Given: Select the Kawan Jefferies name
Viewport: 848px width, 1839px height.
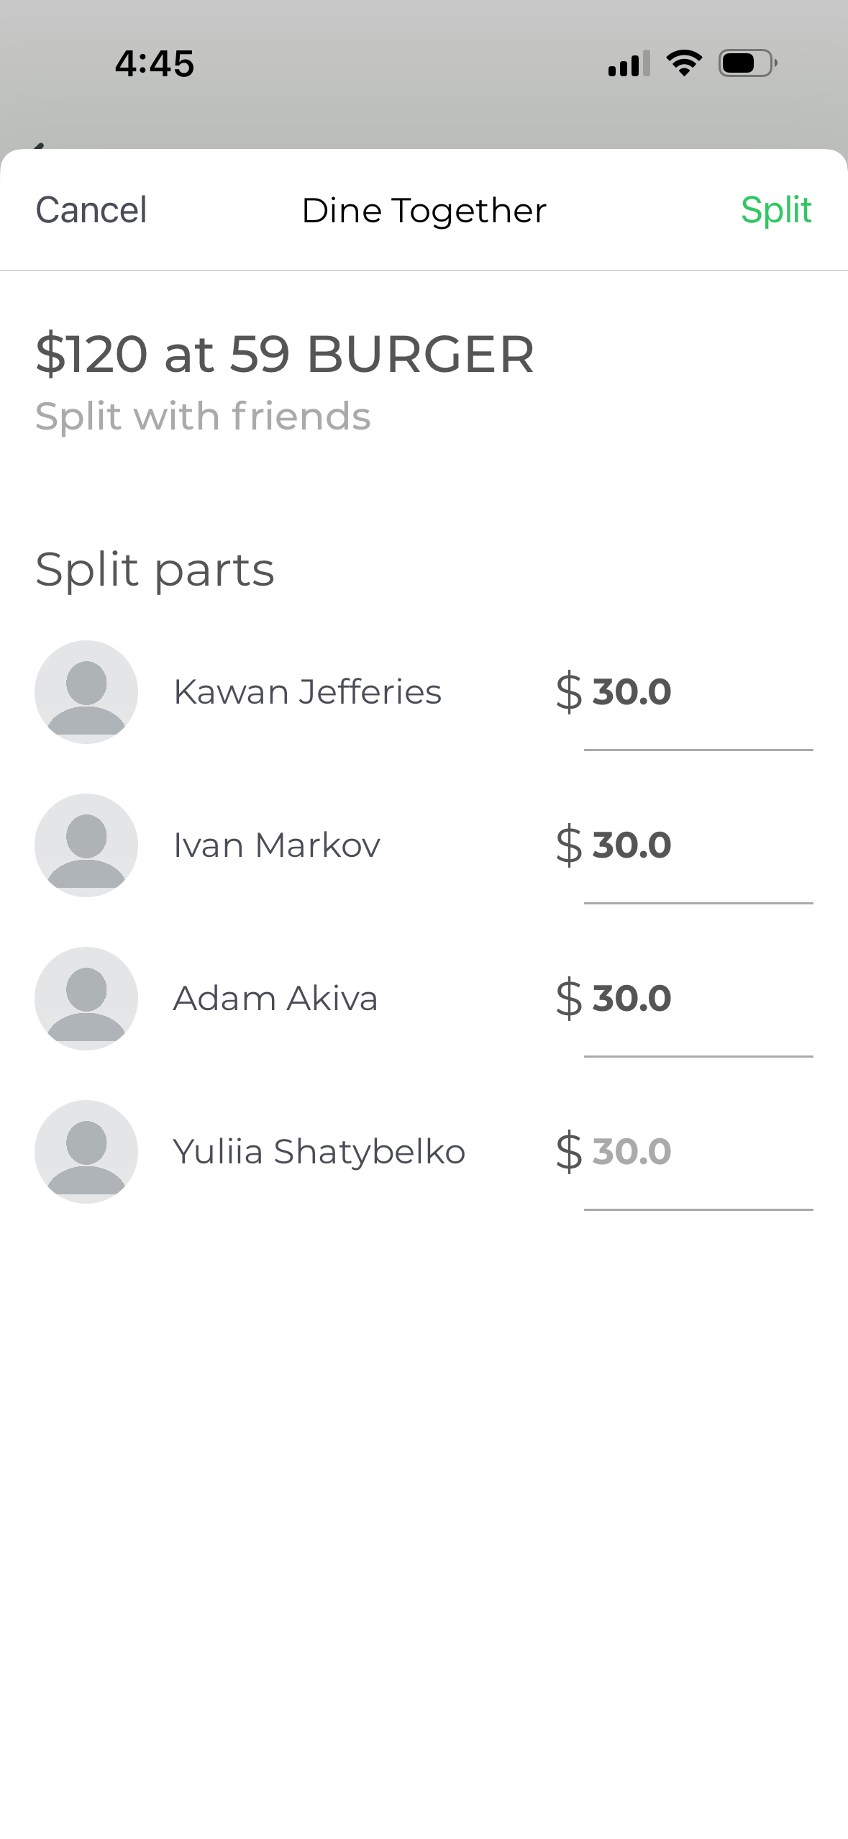Looking at the screenshot, I should pos(307,692).
